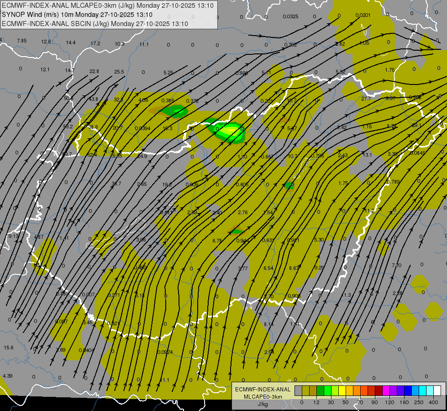Click the grid value 24.9
Screen dimensions: 447x411
[x=142, y=156]
